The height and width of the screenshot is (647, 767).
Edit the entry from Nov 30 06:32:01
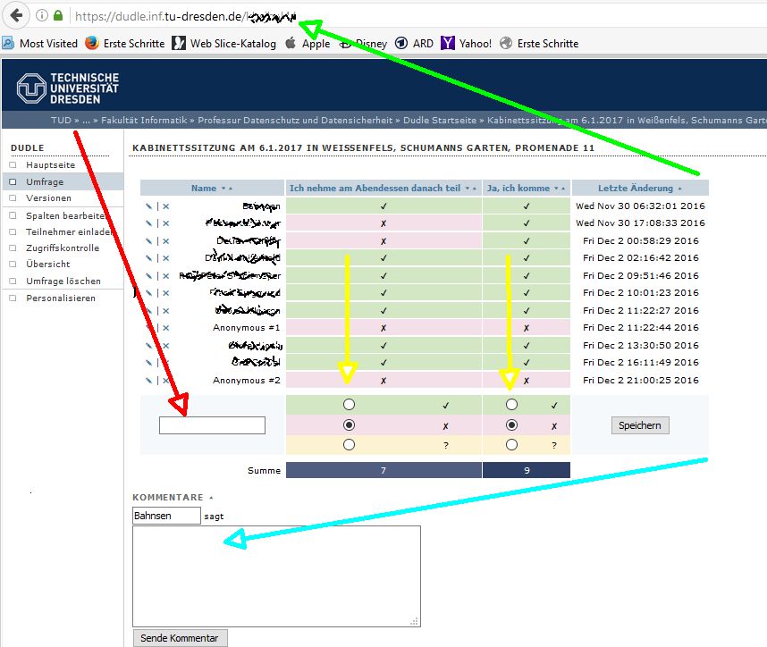[x=148, y=206]
